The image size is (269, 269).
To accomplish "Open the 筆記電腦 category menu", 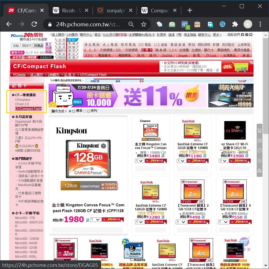I will 92,44.
